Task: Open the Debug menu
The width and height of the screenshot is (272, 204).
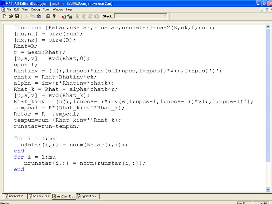Action: (36, 9)
